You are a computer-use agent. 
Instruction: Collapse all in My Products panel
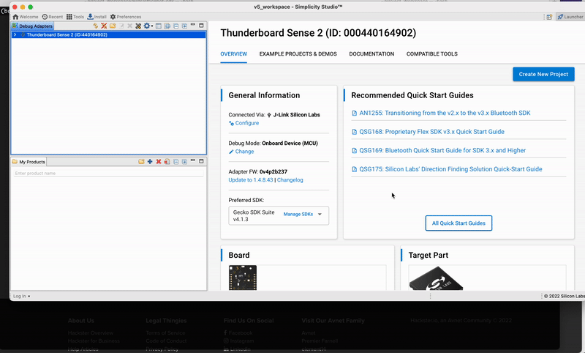175,162
